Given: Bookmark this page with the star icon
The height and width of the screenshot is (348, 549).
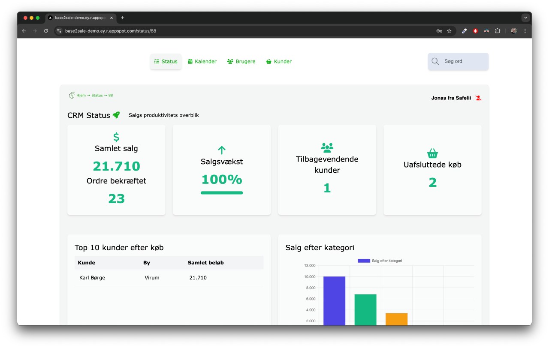Looking at the screenshot, I should tap(449, 31).
